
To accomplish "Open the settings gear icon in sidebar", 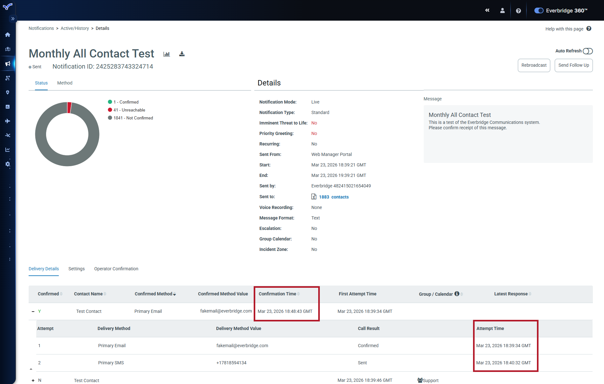I will [x=8, y=164].
